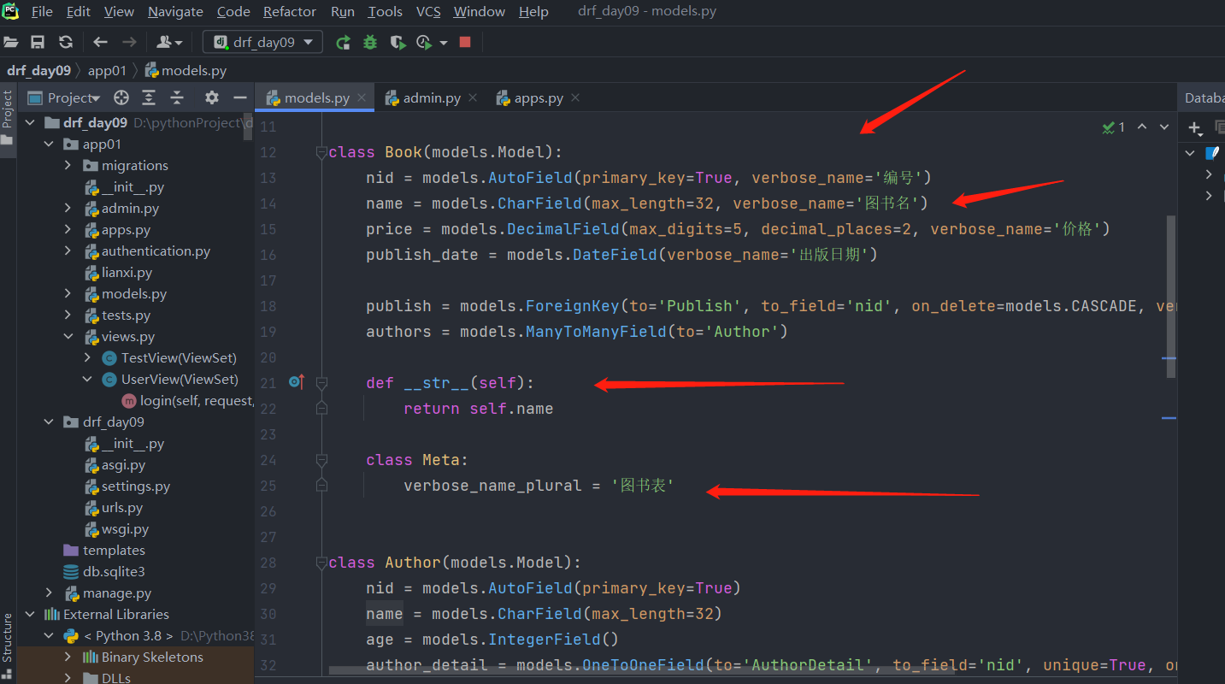Go to next highlighted problem arrow
1225x684 pixels.
click(x=1163, y=127)
